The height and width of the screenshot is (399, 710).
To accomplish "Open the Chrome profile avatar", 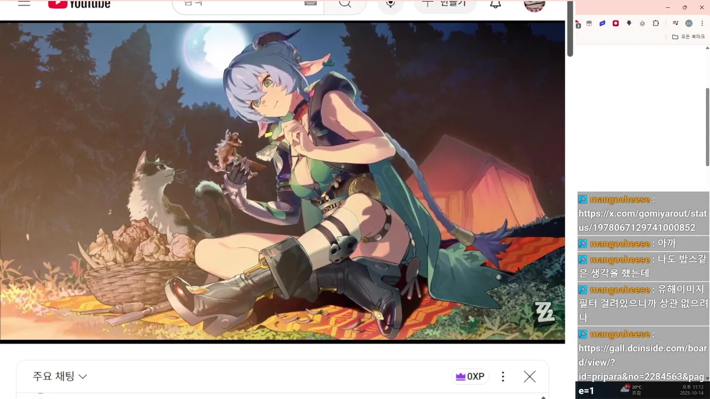I will [689, 23].
